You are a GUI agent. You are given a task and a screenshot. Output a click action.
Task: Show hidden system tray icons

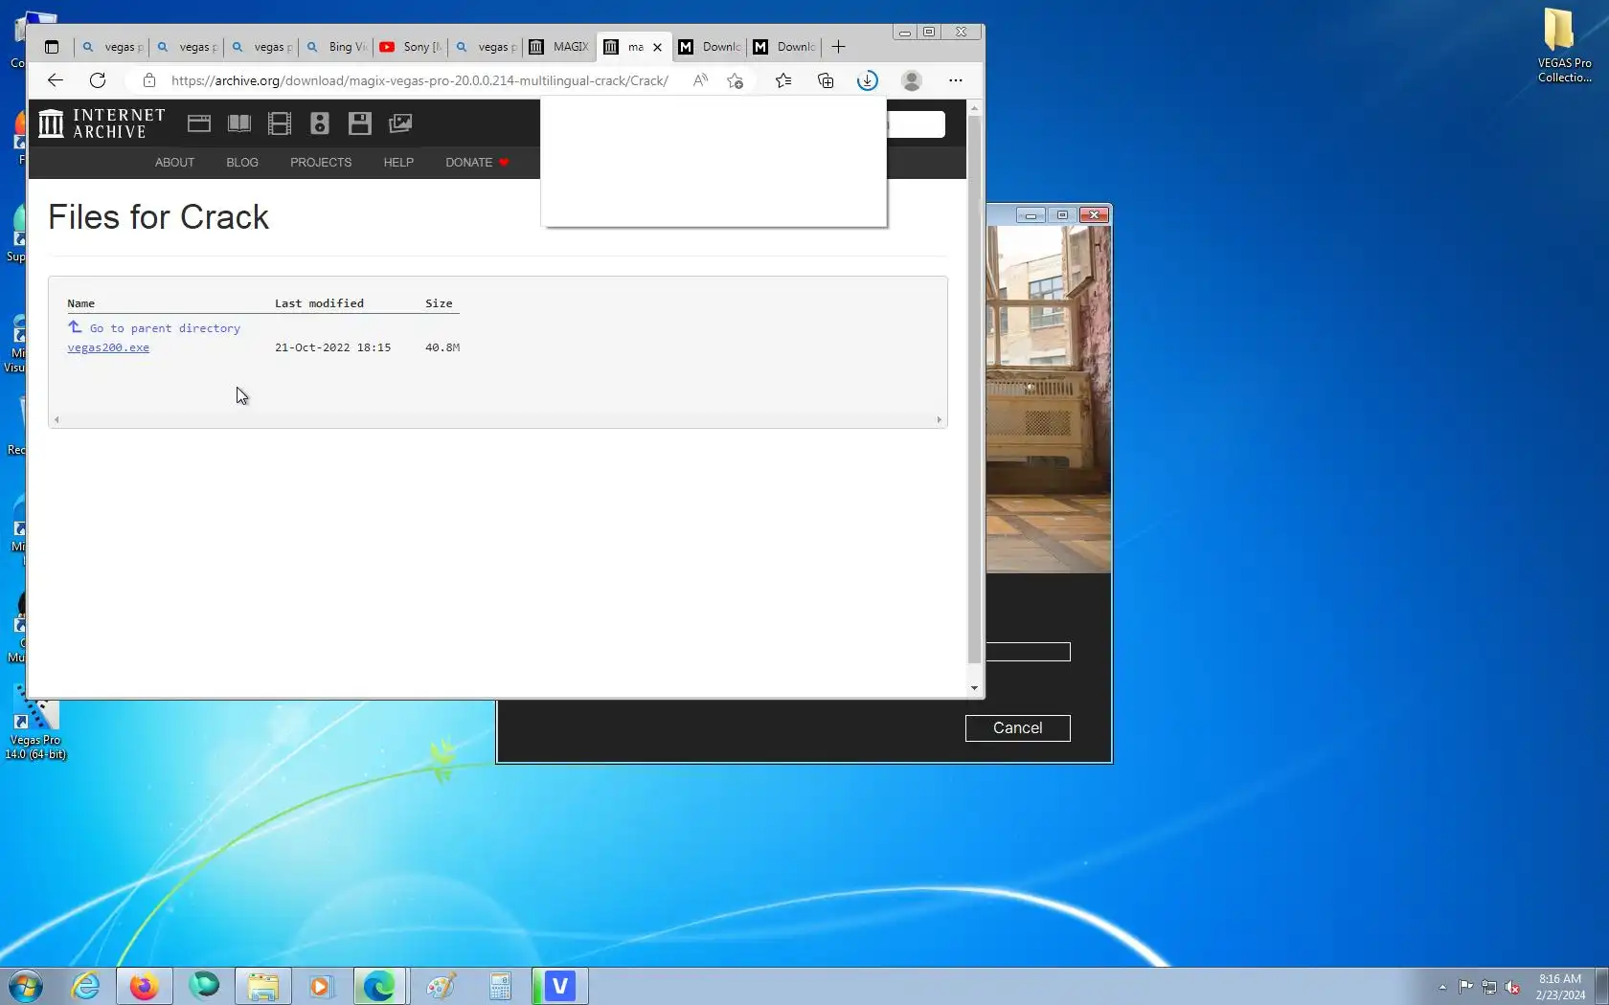1442,987
